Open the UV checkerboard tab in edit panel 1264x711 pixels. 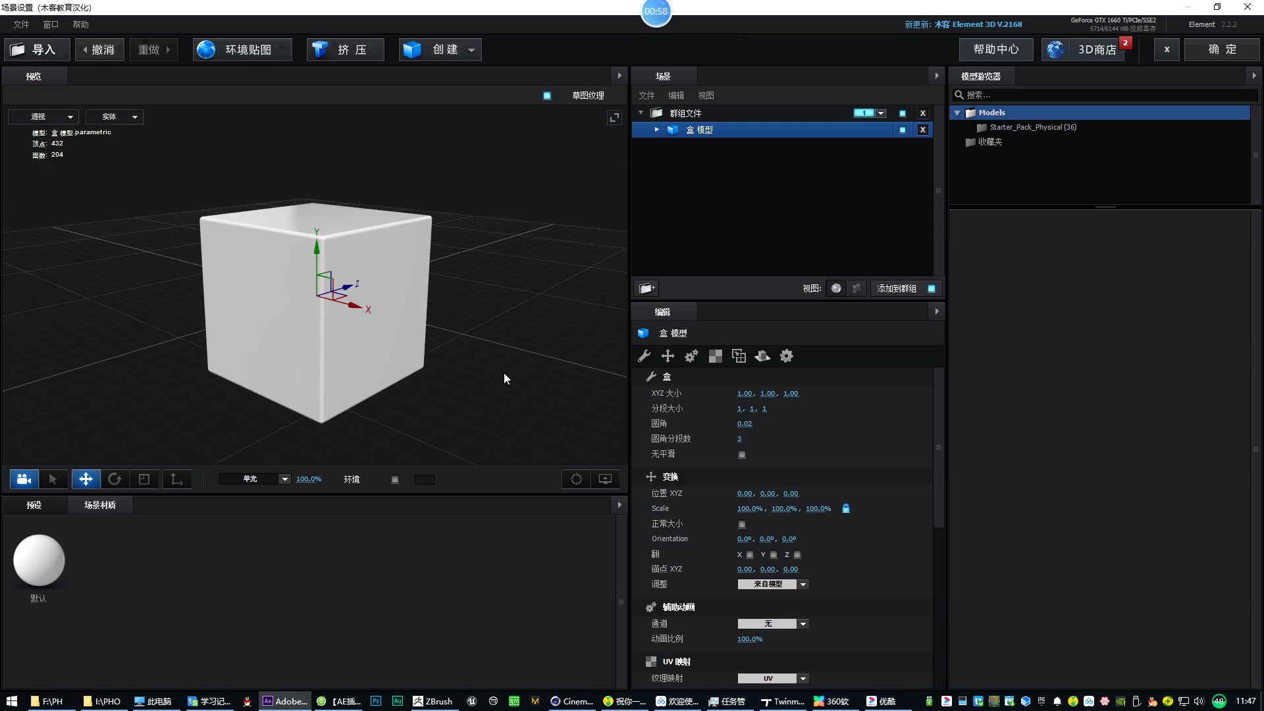click(715, 356)
